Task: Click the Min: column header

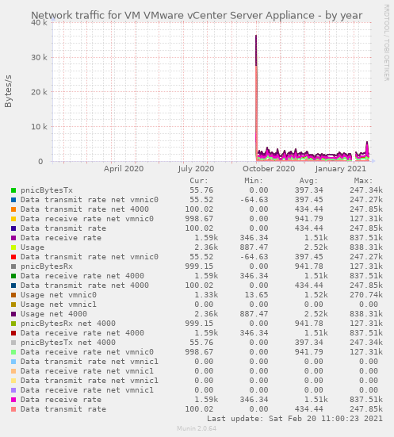Action: [254, 181]
